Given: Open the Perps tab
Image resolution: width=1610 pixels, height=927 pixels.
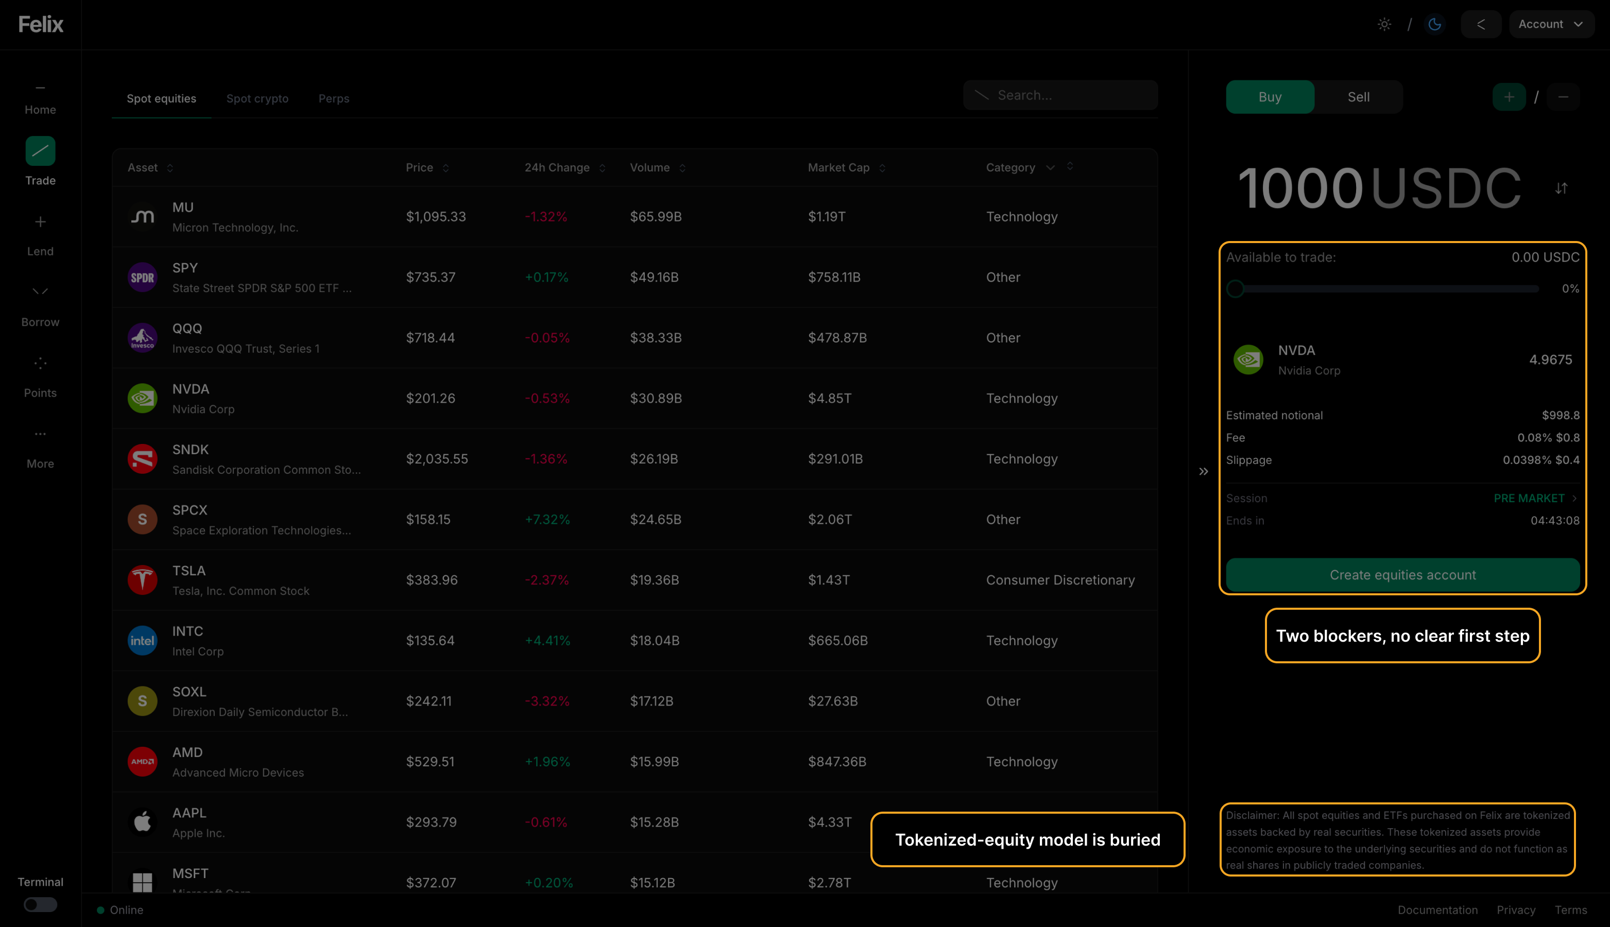Looking at the screenshot, I should pos(334,99).
